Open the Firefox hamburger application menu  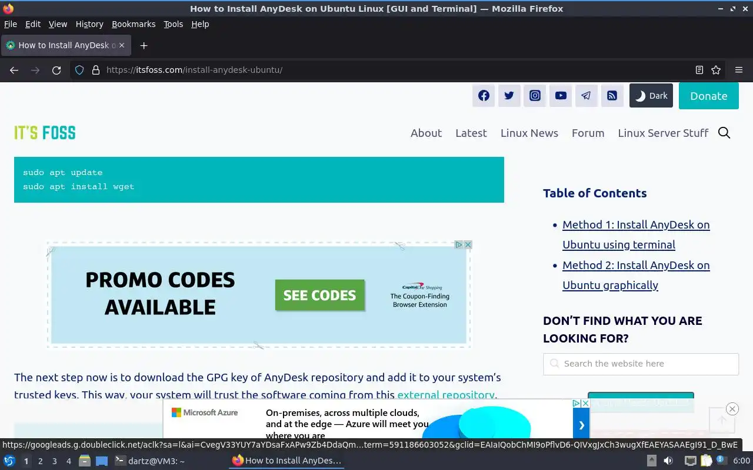pyautogui.click(x=739, y=70)
